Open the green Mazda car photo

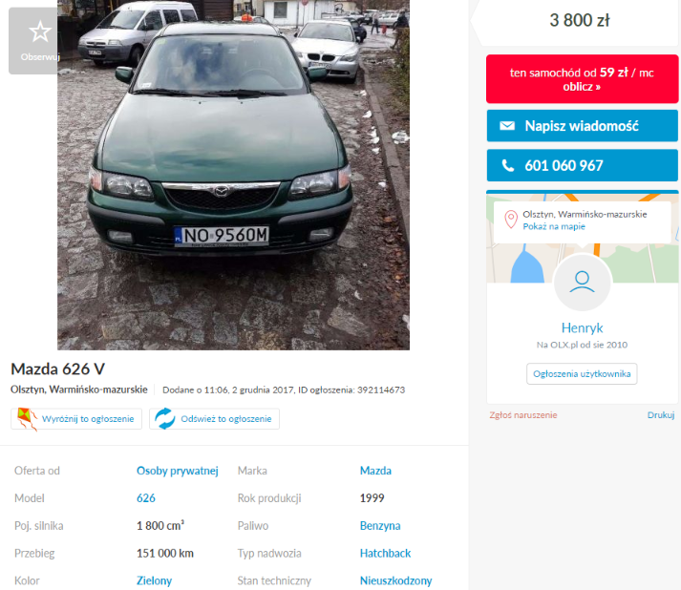[233, 175]
